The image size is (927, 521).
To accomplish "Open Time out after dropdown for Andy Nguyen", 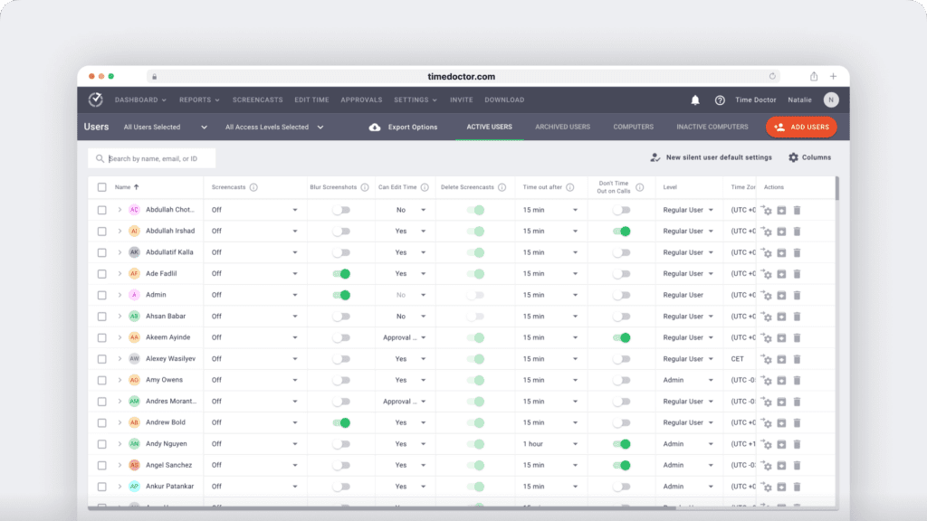I will pos(550,444).
